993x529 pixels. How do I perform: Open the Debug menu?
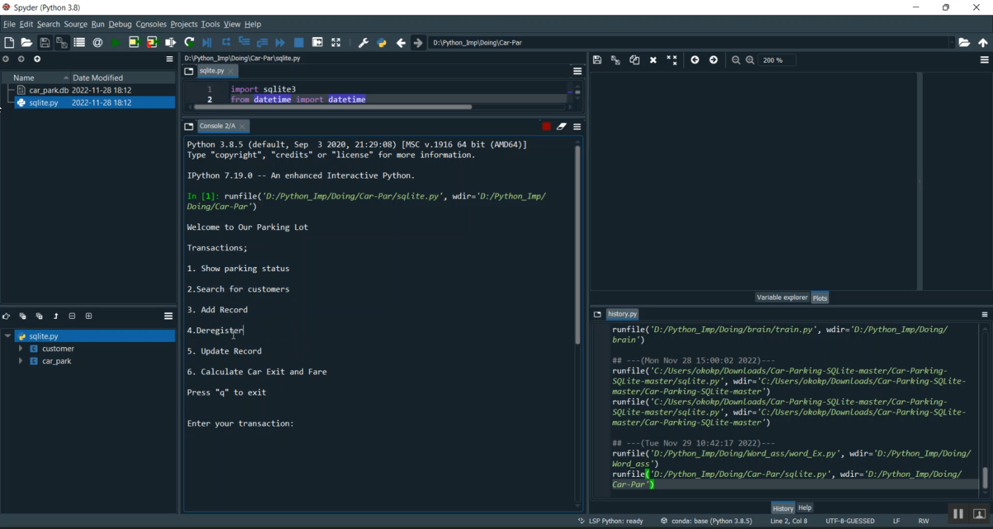click(x=120, y=24)
